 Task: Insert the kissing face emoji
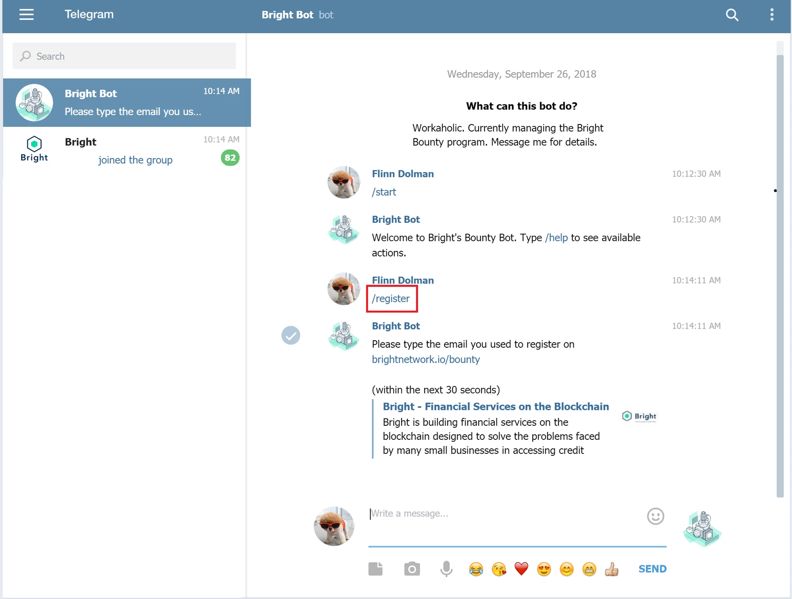pyautogui.click(x=499, y=569)
